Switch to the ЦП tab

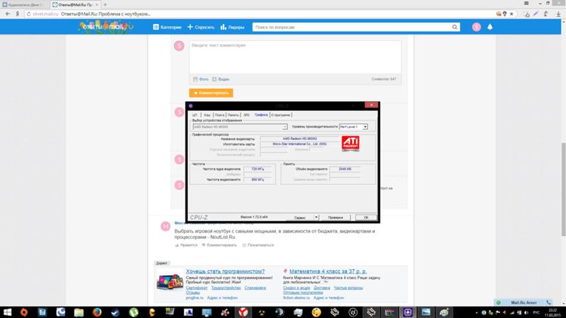point(195,115)
